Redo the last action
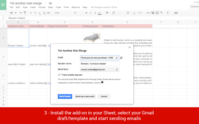Viewport: 199px width, 124px height. tap(20, 13)
